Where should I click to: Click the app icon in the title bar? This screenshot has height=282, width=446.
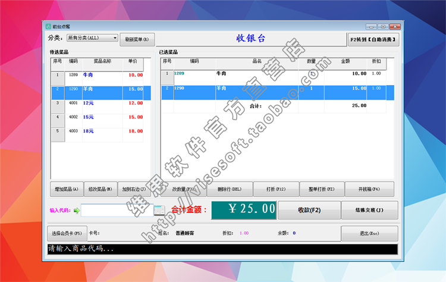pos(49,27)
